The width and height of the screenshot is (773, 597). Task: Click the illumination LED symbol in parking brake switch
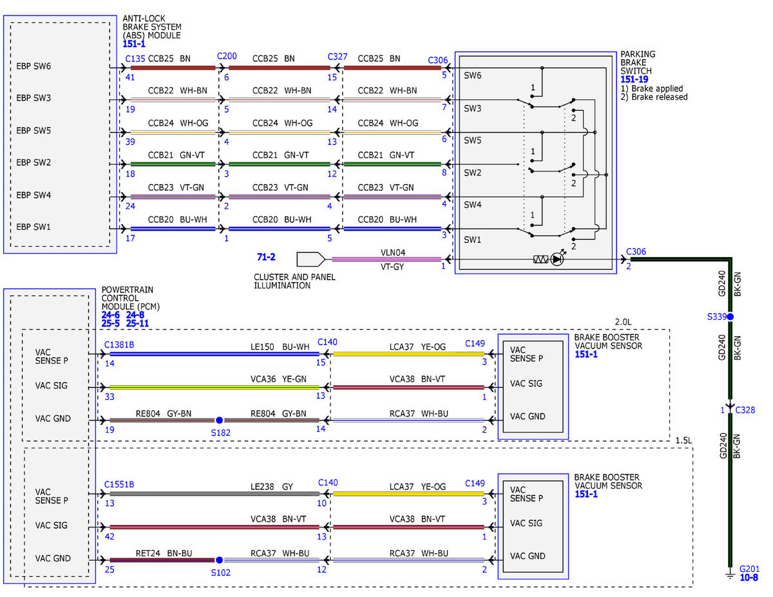(558, 260)
